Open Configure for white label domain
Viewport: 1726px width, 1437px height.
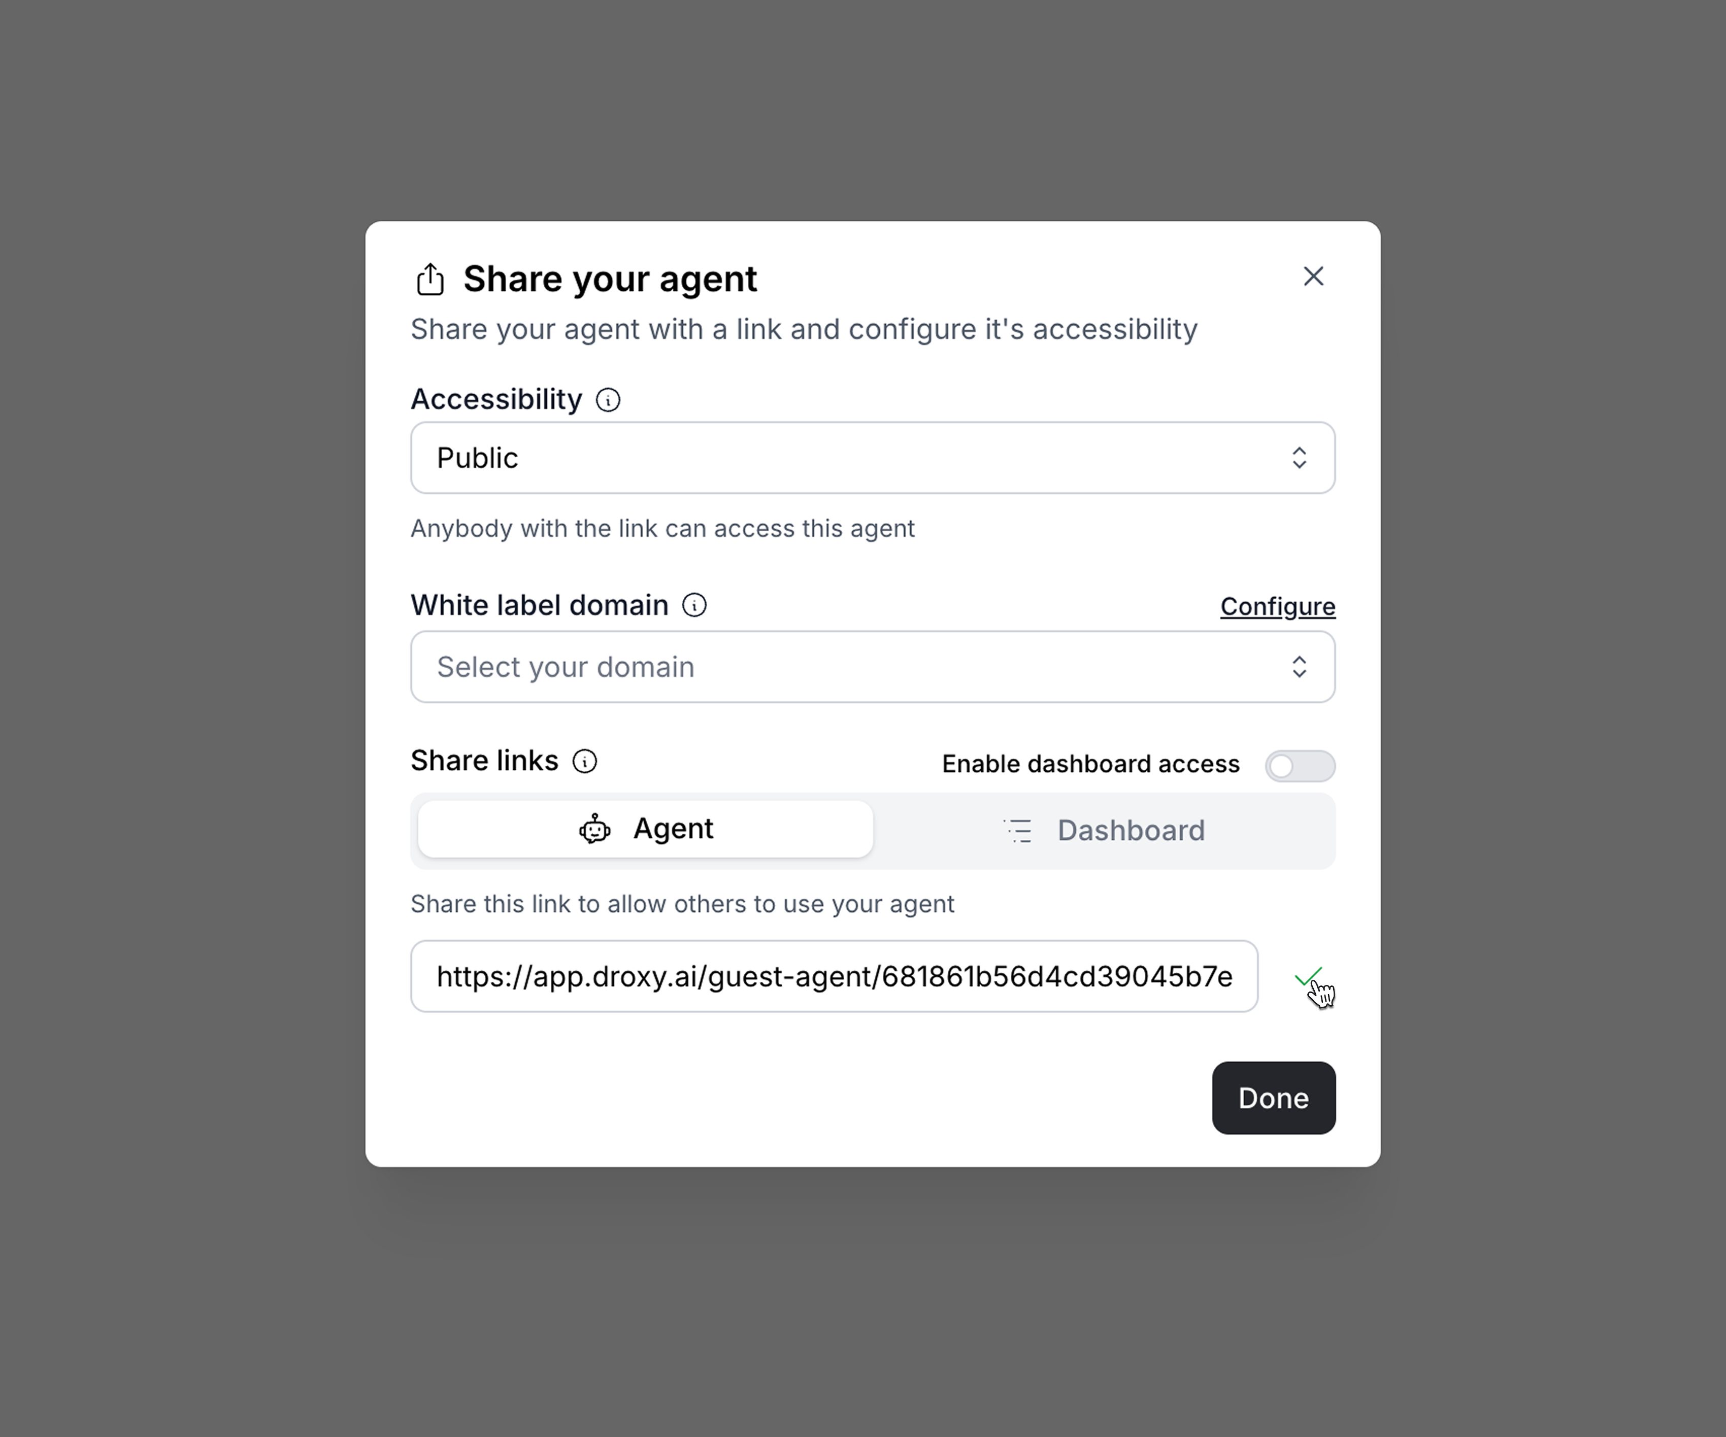pyautogui.click(x=1277, y=606)
